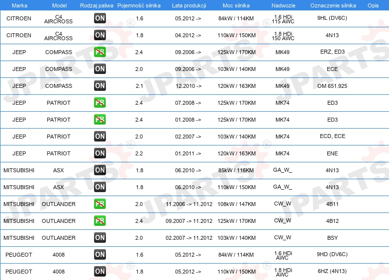
Task: Click production date 01.2008 ->
Action: coord(188,120)
